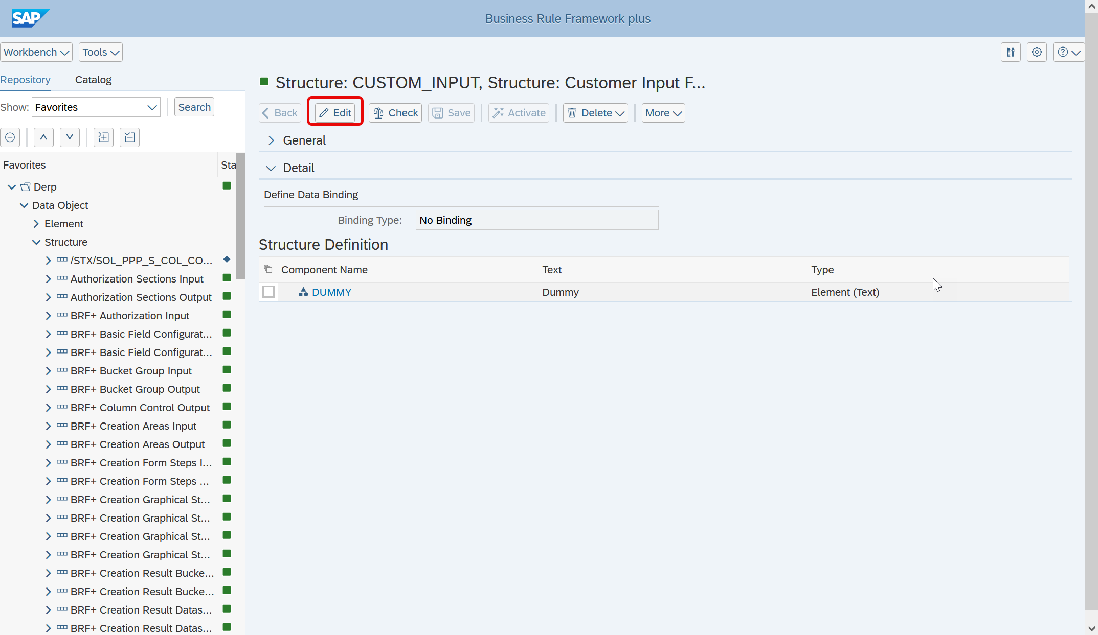Tick the DUMMY row checkbox

pyautogui.click(x=268, y=292)
